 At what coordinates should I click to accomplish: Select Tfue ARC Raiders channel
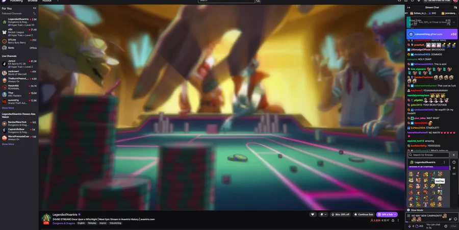[19, 94]
